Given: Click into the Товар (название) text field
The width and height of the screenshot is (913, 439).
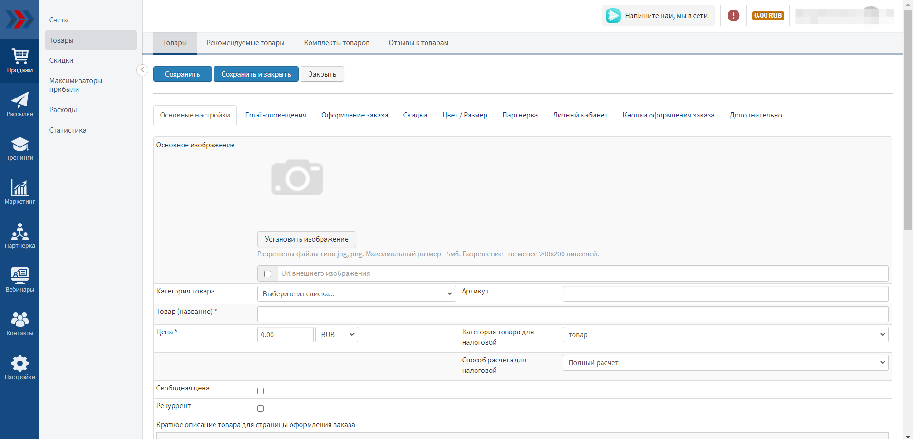Looking at the screenshot, I should point(573,314).
